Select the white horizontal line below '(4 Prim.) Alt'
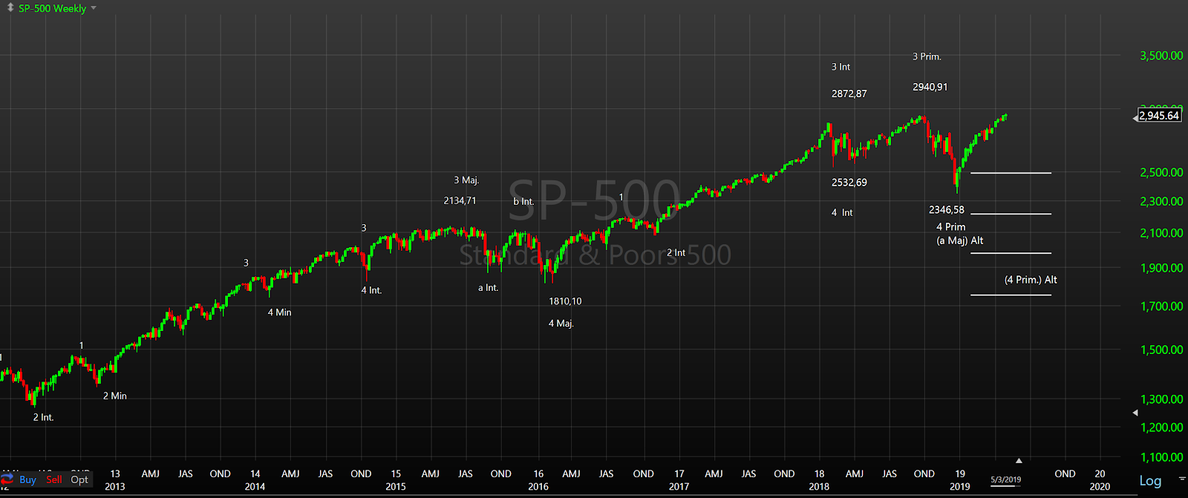Screen dimensions: 1188x498 [x=1011, y=295]
